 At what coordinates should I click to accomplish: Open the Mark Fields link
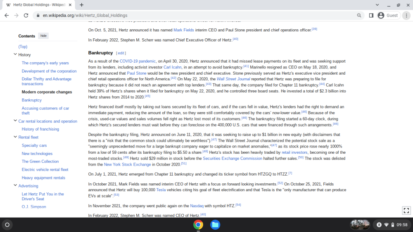[x=184, y=30]
